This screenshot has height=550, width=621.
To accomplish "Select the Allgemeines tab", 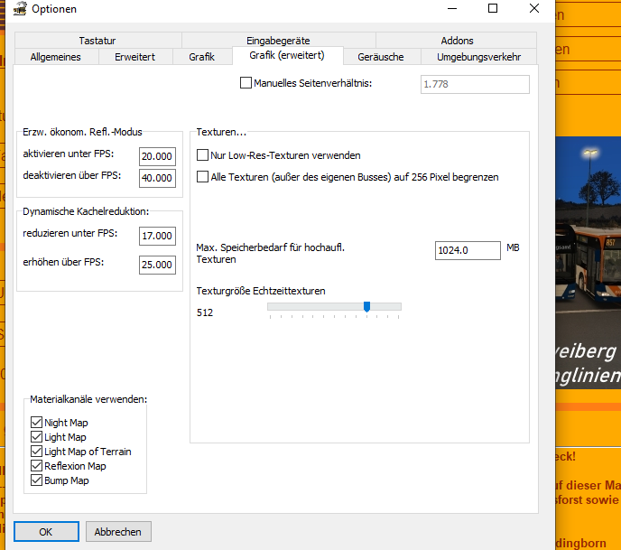I will [x=56, y=57].
